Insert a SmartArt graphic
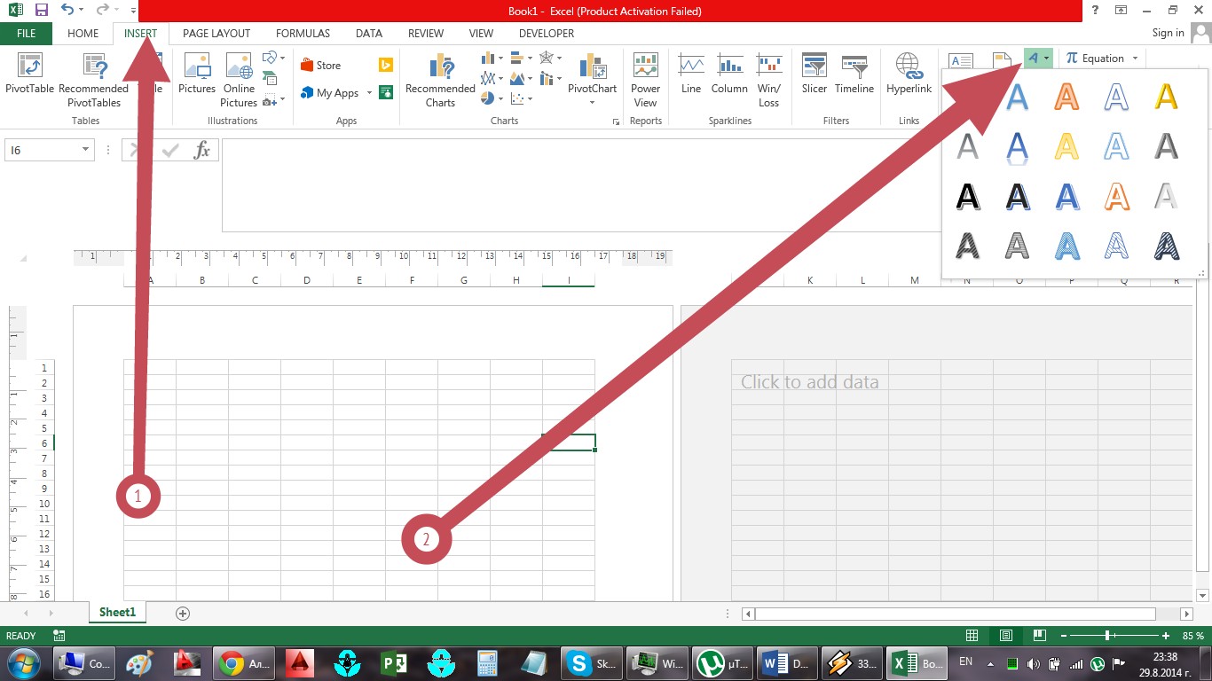1212x681 pixels. pos(270,79)
